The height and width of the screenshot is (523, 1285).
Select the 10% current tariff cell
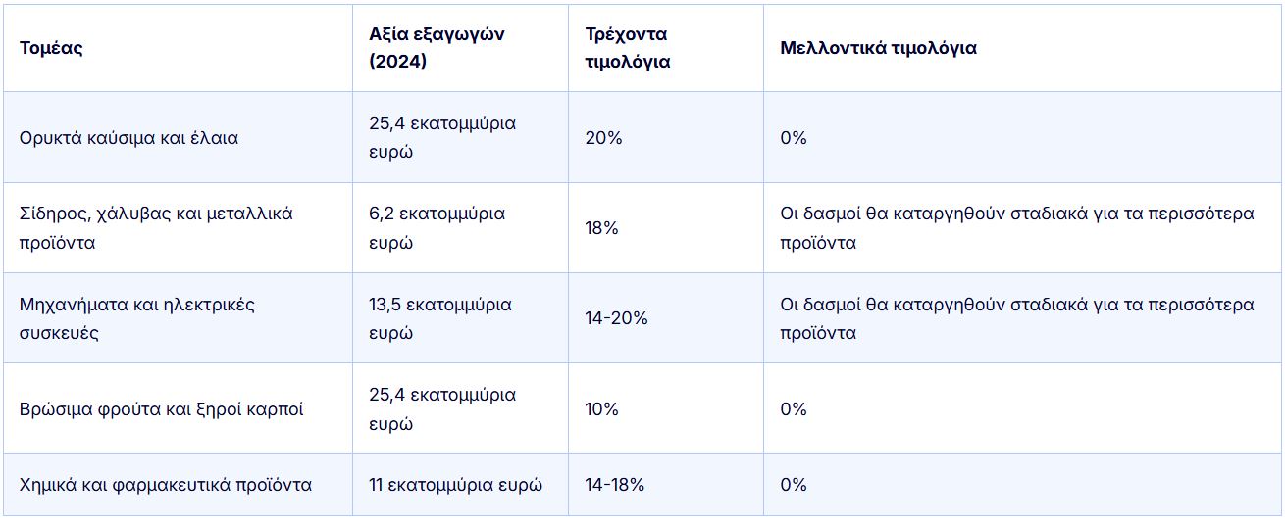click(601, 409)
